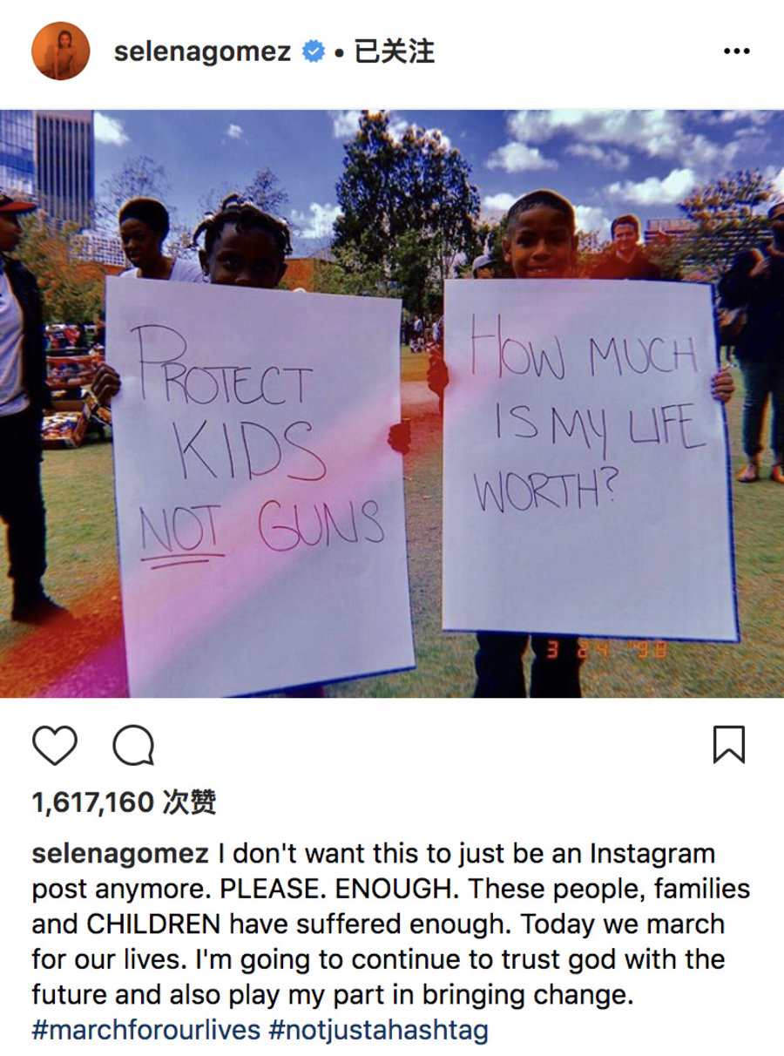Open selenagomez profile picture avatar

point(61,51)
